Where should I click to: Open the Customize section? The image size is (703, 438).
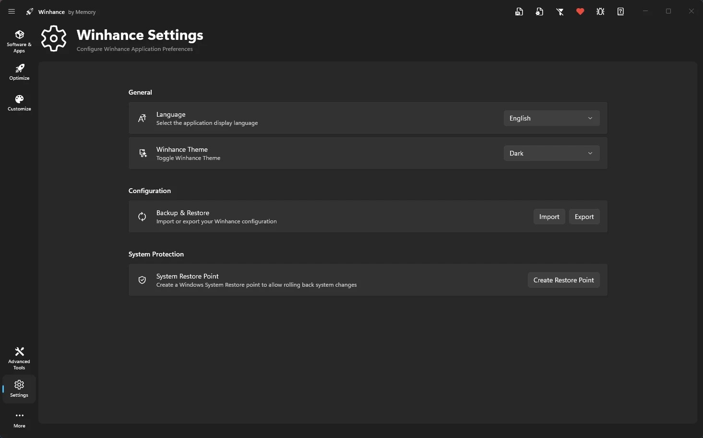click(x=19, y=103)
